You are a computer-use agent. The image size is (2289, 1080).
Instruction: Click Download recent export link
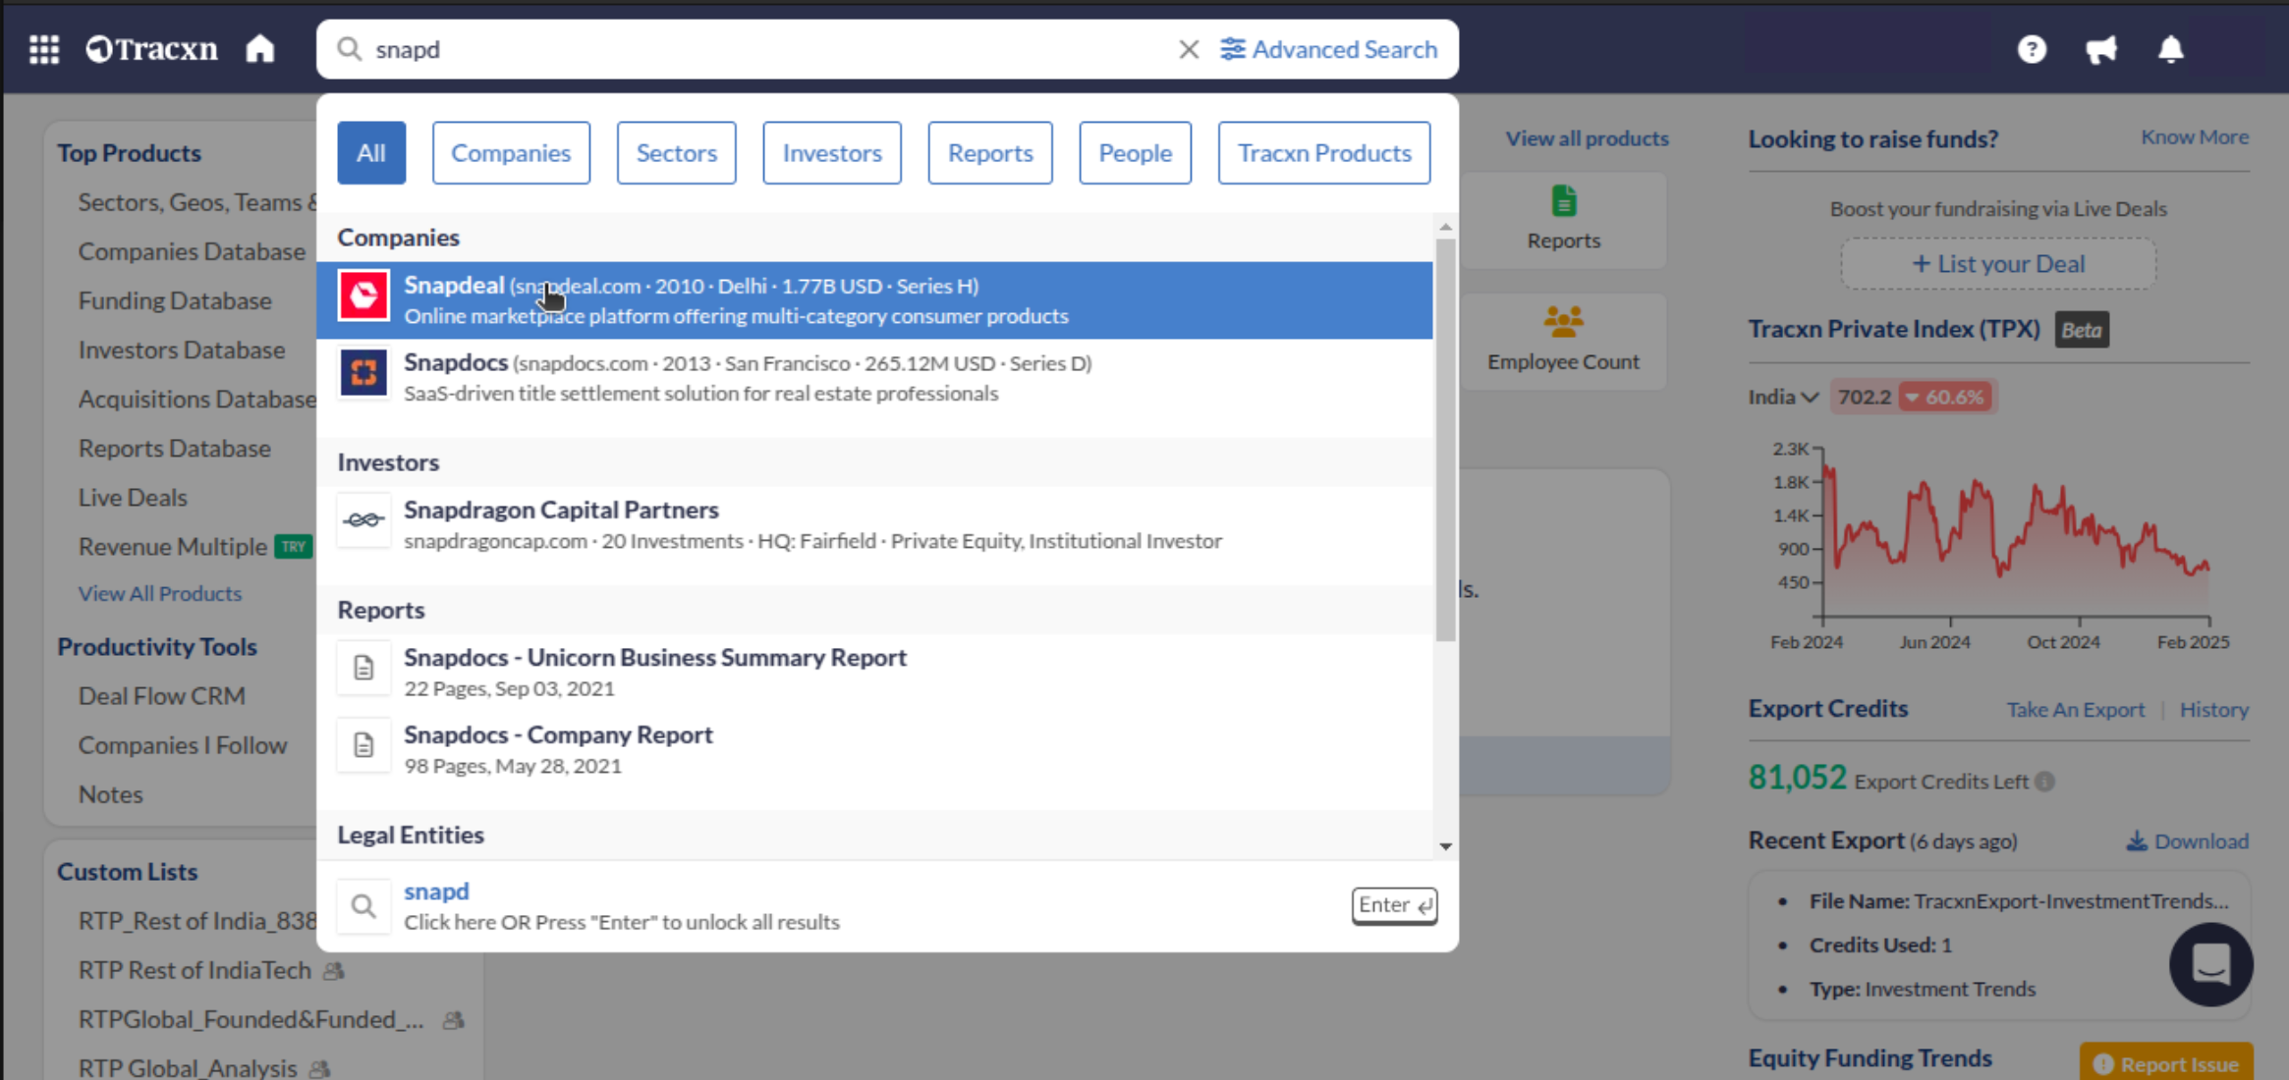[2188, 841]
